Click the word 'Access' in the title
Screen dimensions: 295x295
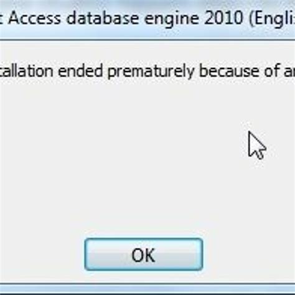point(35,18)
